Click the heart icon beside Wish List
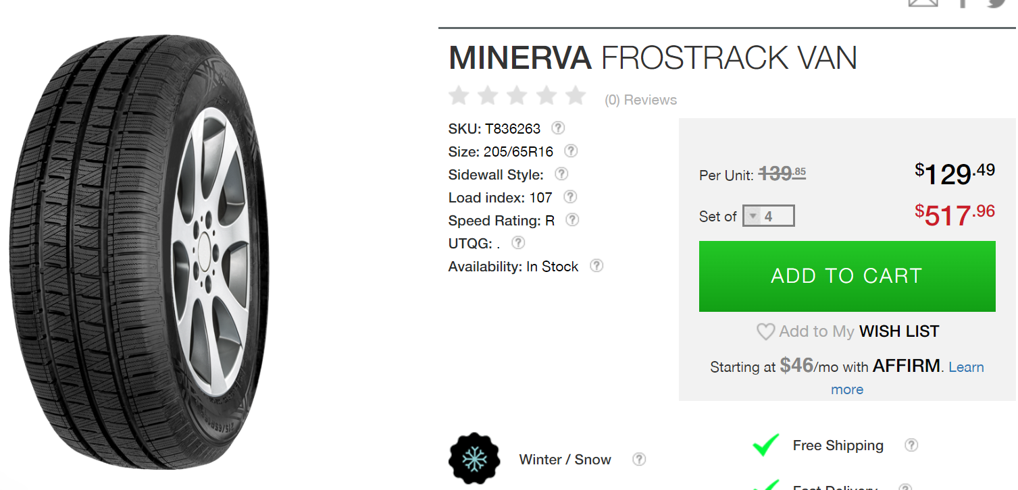This screenshot has width=1018, height=490. point(765,331)
